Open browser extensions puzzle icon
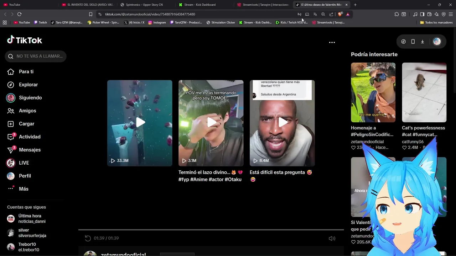The width and height of the screenshot is (456, 256). (397, 14)
